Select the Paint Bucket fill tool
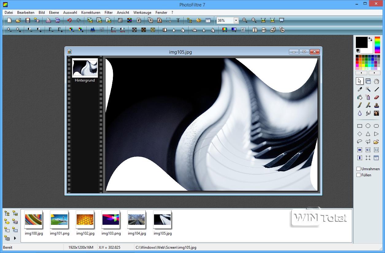Image resolution: width=385 pixels, height=253 pixels. click(360, 97)
